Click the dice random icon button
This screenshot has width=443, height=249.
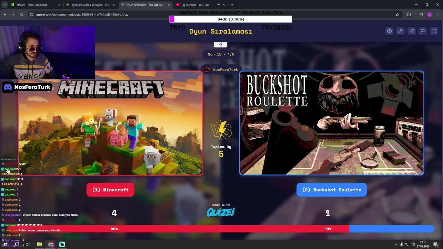(x=400, y=31)
